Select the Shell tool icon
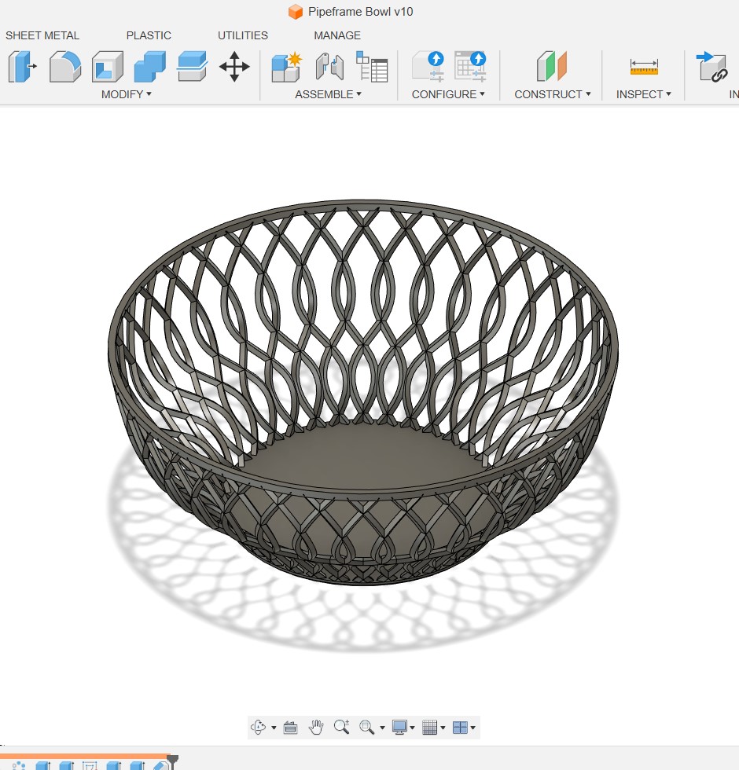Viewport: 739px width, 770px height. click(108, 66)
